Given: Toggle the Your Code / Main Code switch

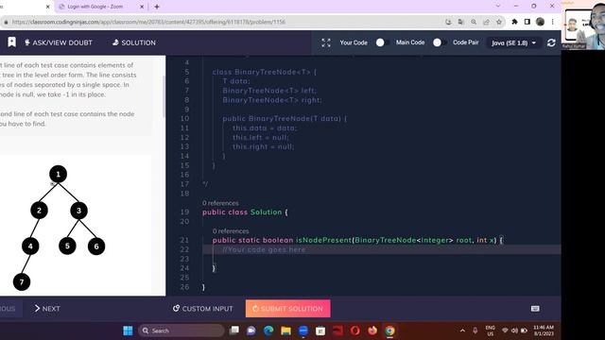Looking at the screenshot, I should point(382,42).
